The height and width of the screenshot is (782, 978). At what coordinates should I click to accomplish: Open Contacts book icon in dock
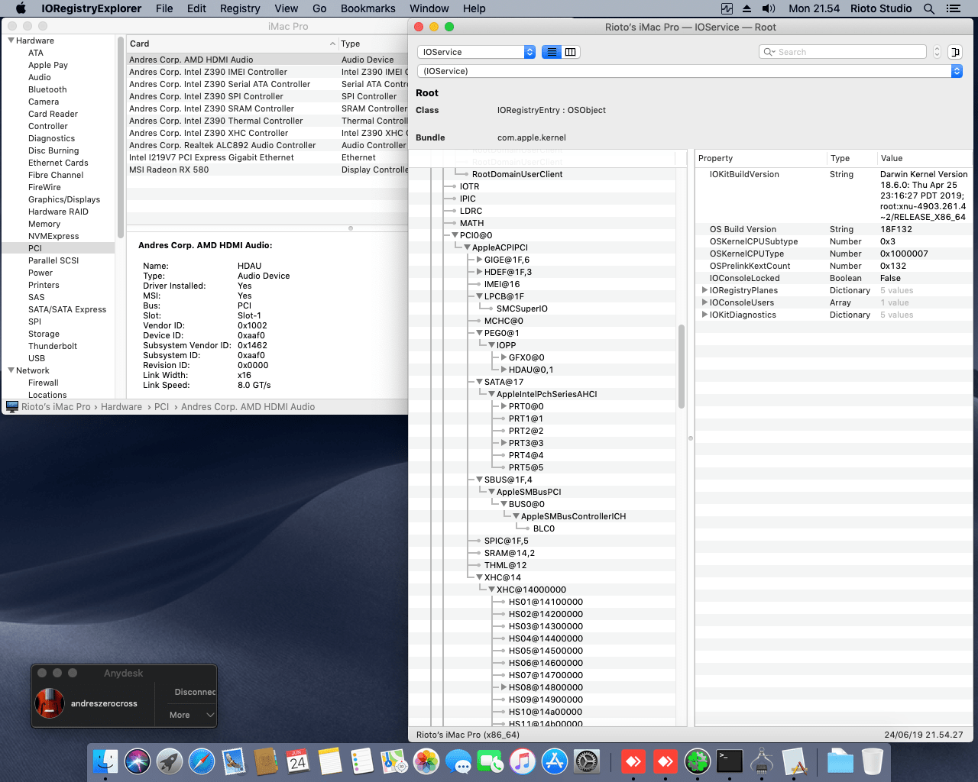click(x=266, y=761)
